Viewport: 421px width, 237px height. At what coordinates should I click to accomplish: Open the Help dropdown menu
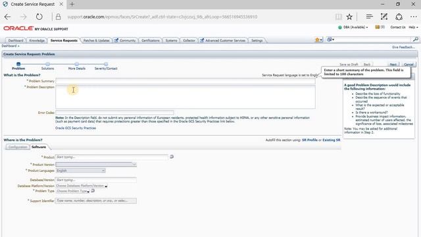(x=413, y=28)
